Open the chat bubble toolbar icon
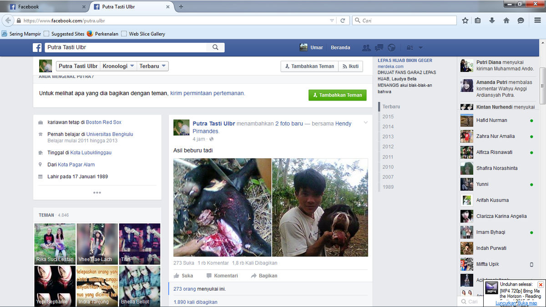This screenshot has height=307, width=546. (521, 20)
